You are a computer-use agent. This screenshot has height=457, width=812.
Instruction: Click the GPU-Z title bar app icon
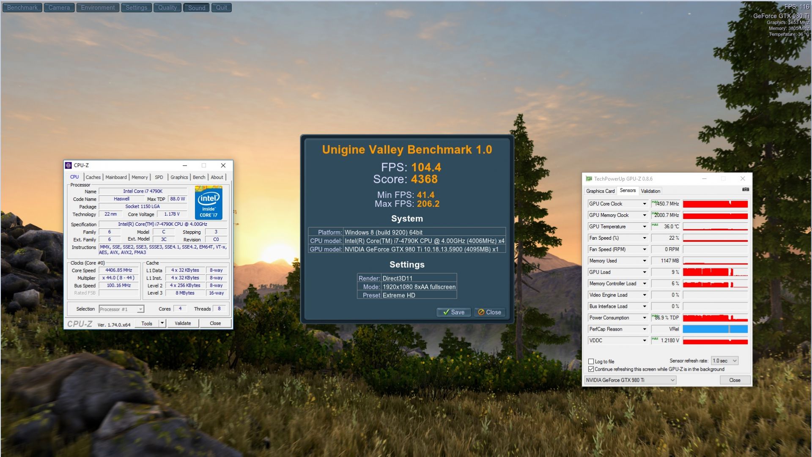[x=589, y=179]
